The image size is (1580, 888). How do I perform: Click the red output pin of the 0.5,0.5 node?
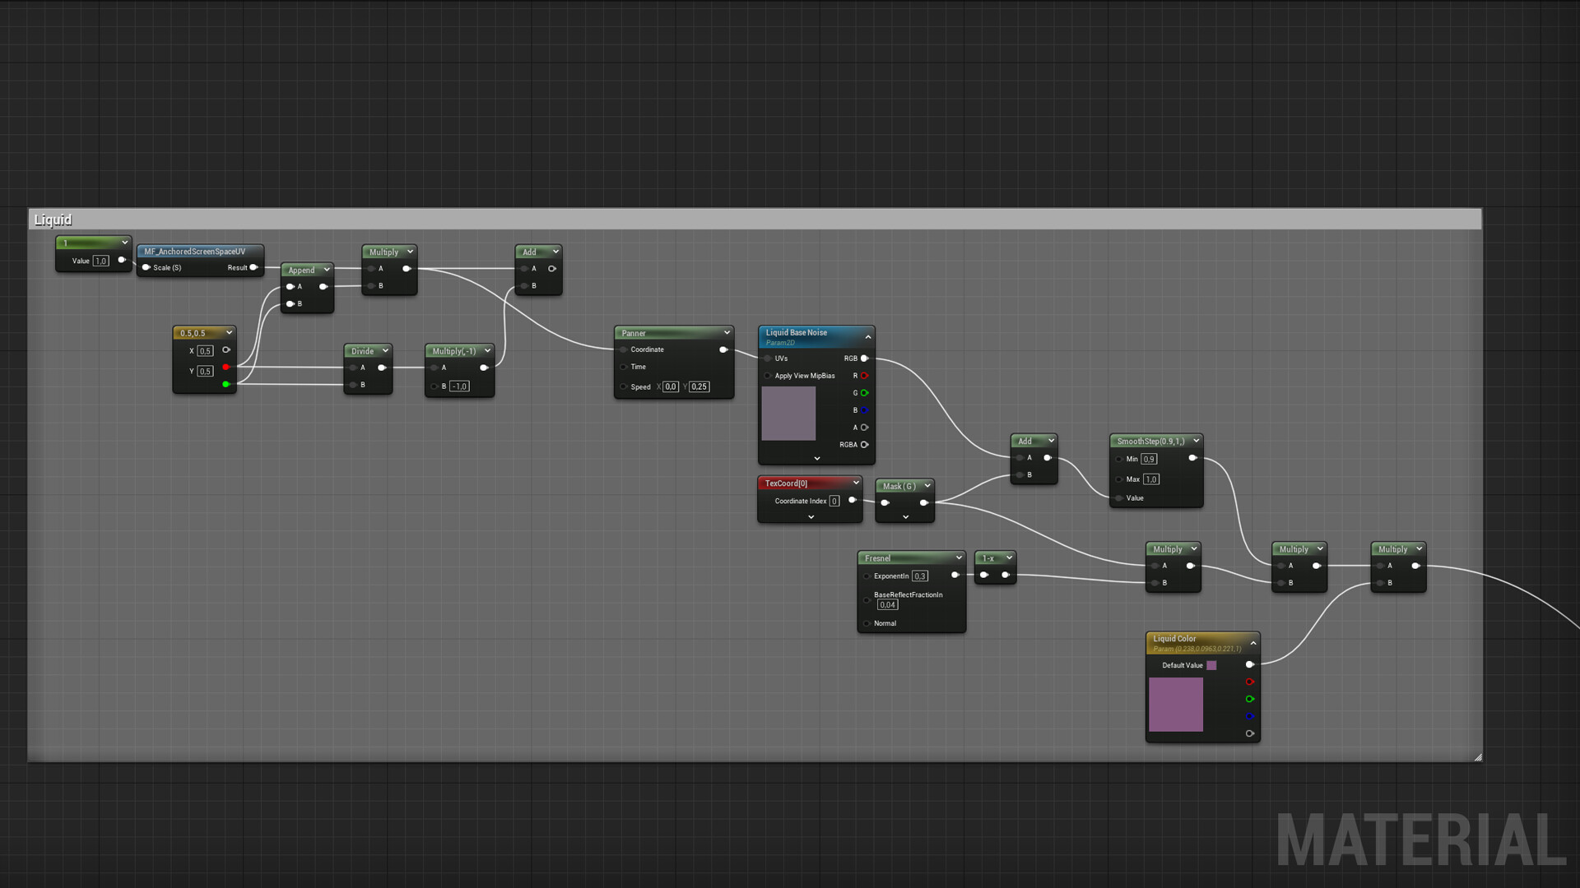click(225, 367)
